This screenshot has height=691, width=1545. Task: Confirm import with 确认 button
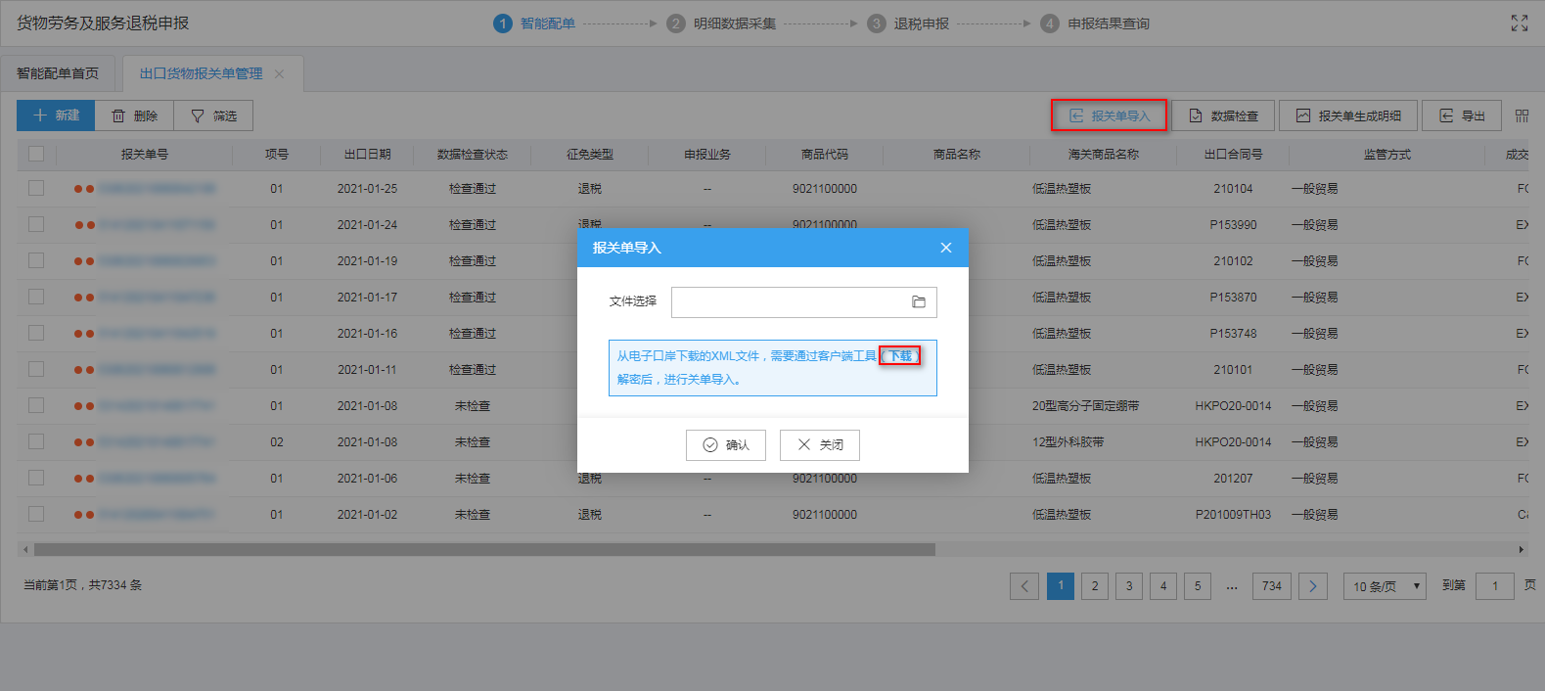(726, 445)
